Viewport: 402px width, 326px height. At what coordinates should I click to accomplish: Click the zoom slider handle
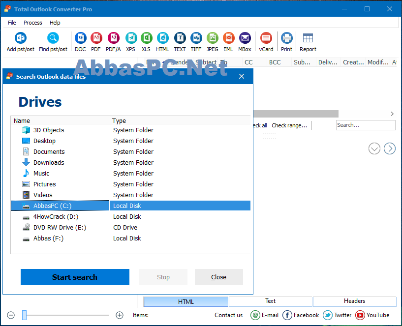24,315
